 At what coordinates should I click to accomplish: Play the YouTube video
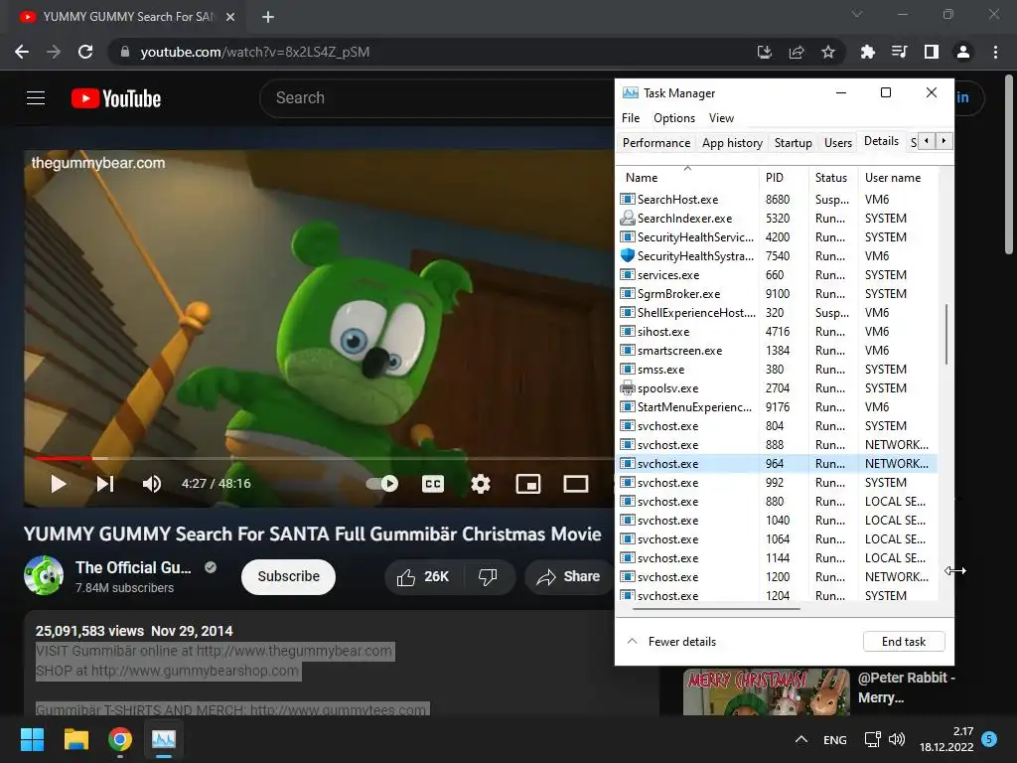tap(59, 484)
